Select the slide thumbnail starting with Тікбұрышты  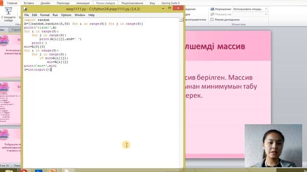click(11, 145)
